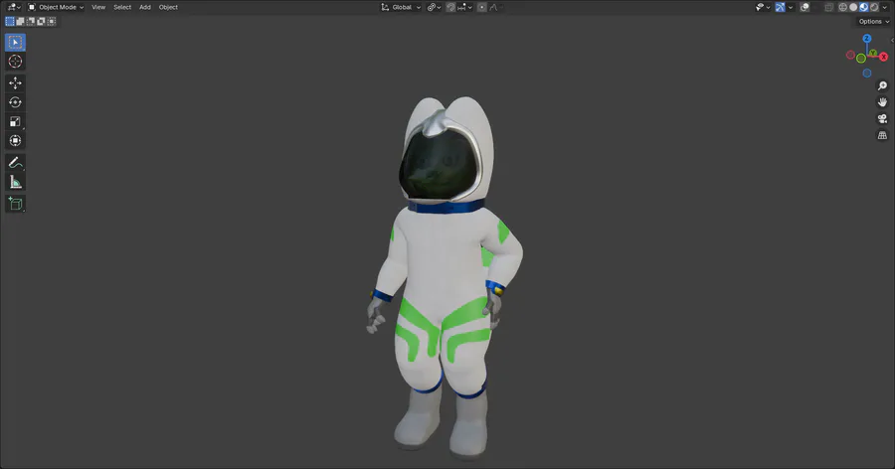Open the View menu

click(98, 7)
